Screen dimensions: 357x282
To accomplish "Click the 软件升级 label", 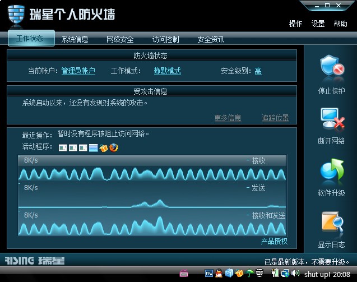I will [332, 193].
